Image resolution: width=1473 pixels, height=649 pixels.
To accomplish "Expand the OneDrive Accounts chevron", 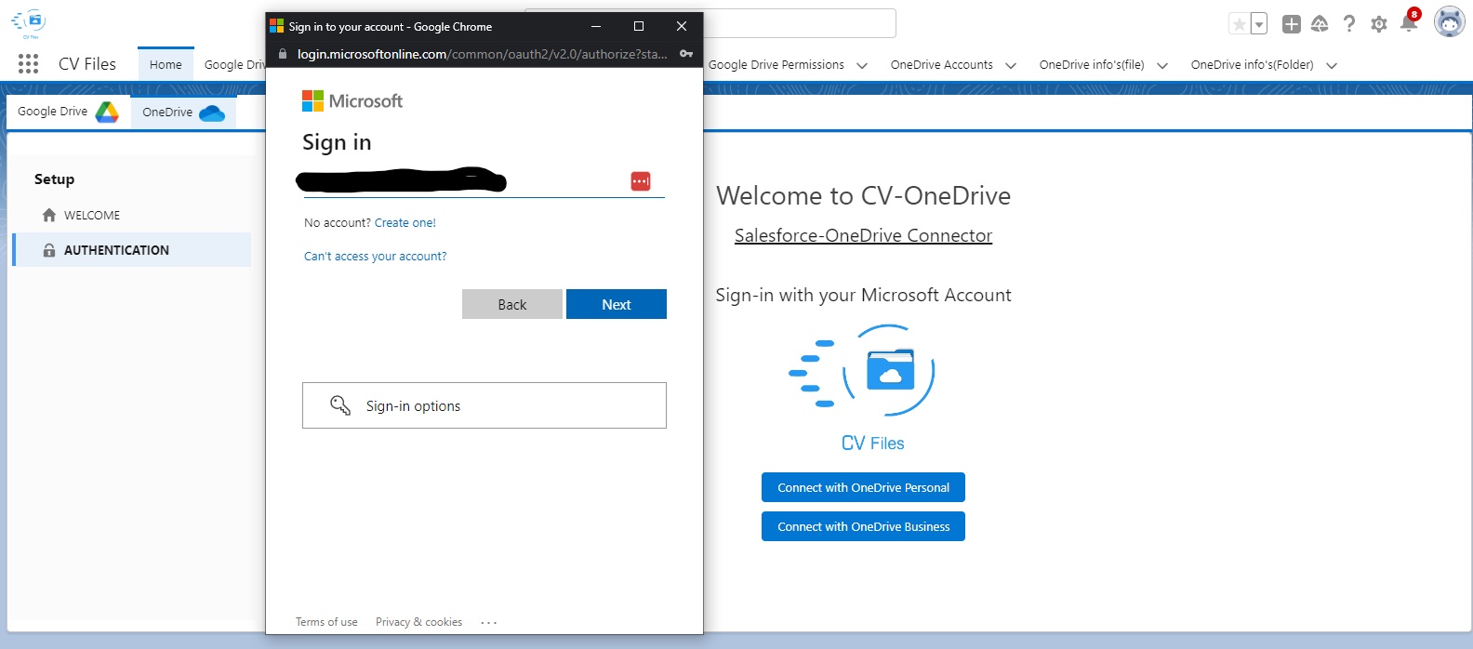I will 1011,65.
